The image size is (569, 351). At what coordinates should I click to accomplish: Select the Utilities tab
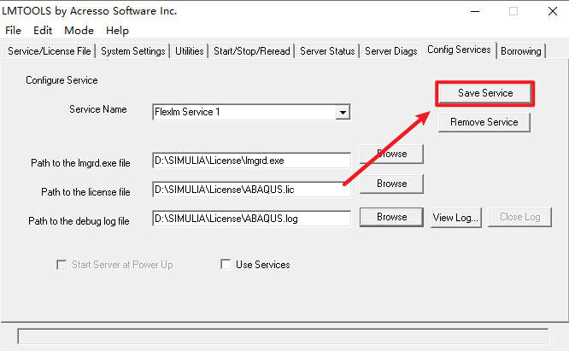coord(190,51)
